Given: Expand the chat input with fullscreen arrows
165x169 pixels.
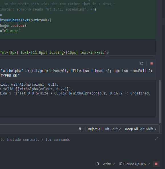Looking at the screenshot, I should 156,139.
